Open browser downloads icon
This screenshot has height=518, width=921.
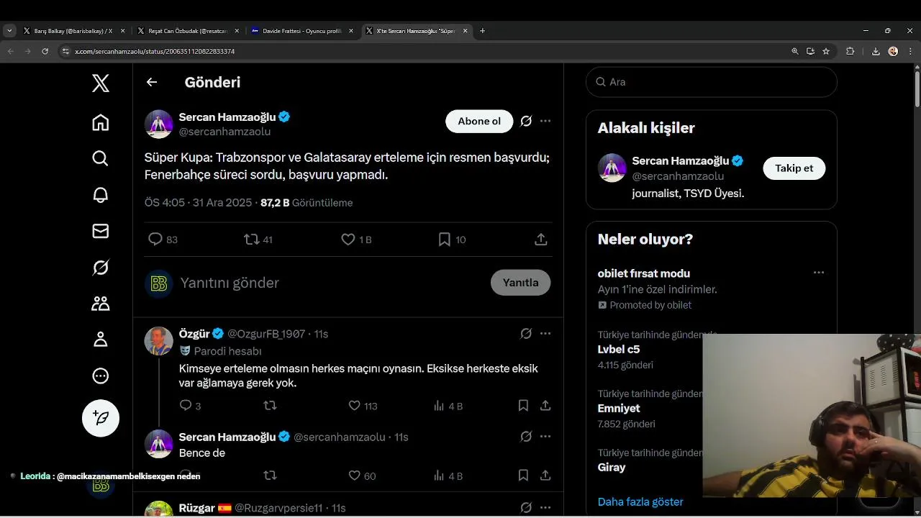pos(876,51)
